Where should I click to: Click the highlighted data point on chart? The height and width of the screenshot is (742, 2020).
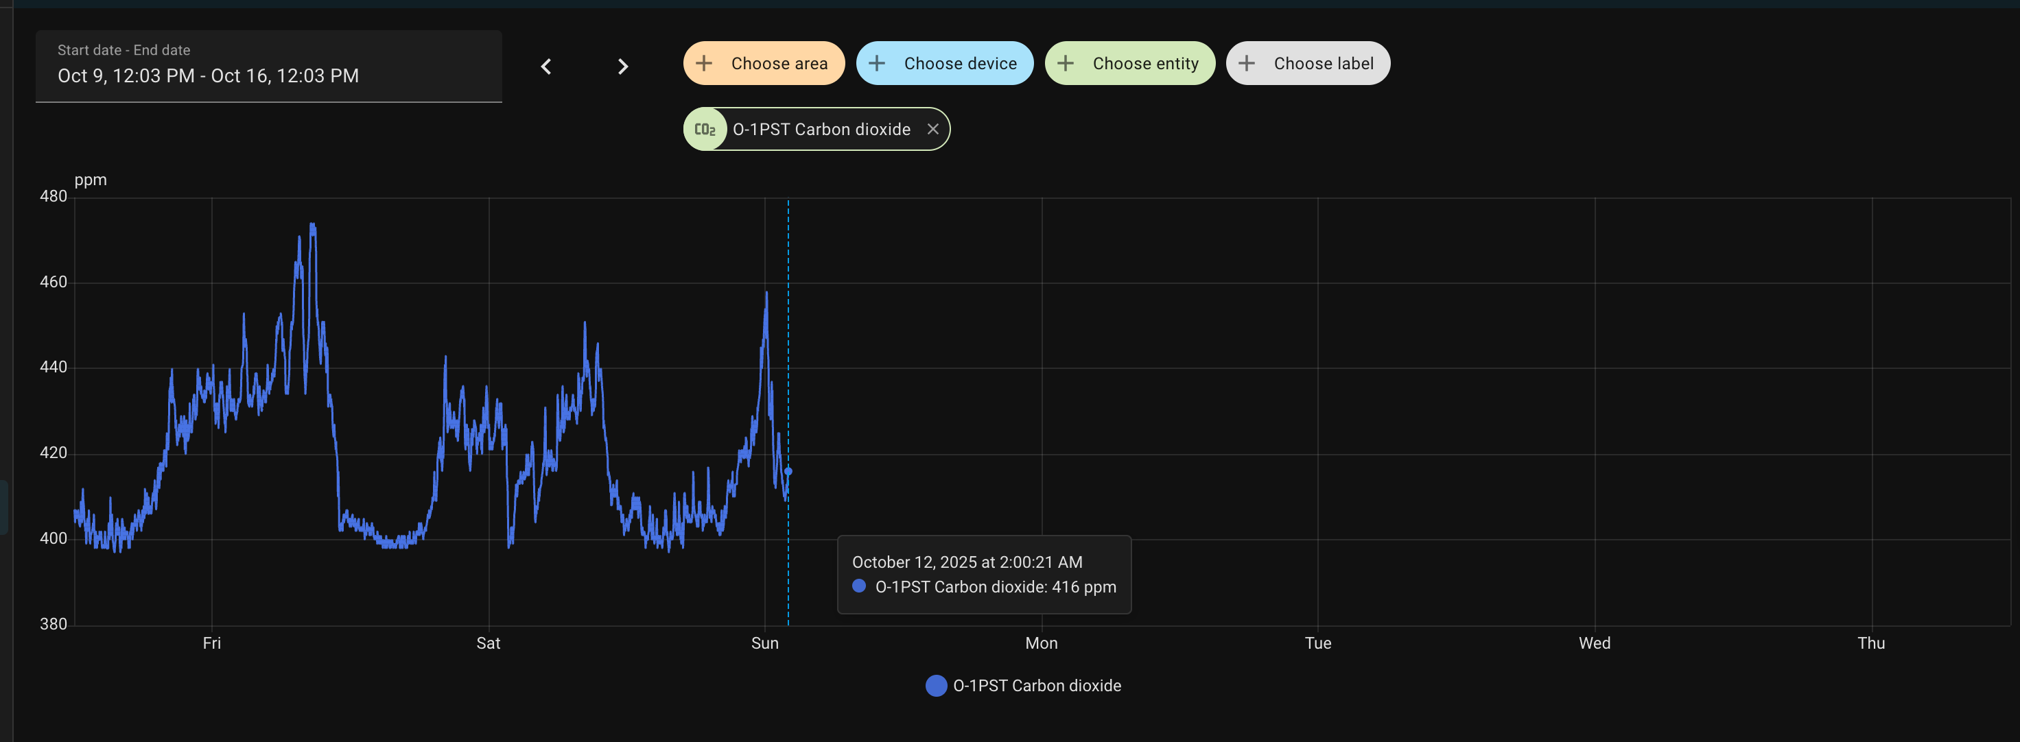(x=788, y=472)
